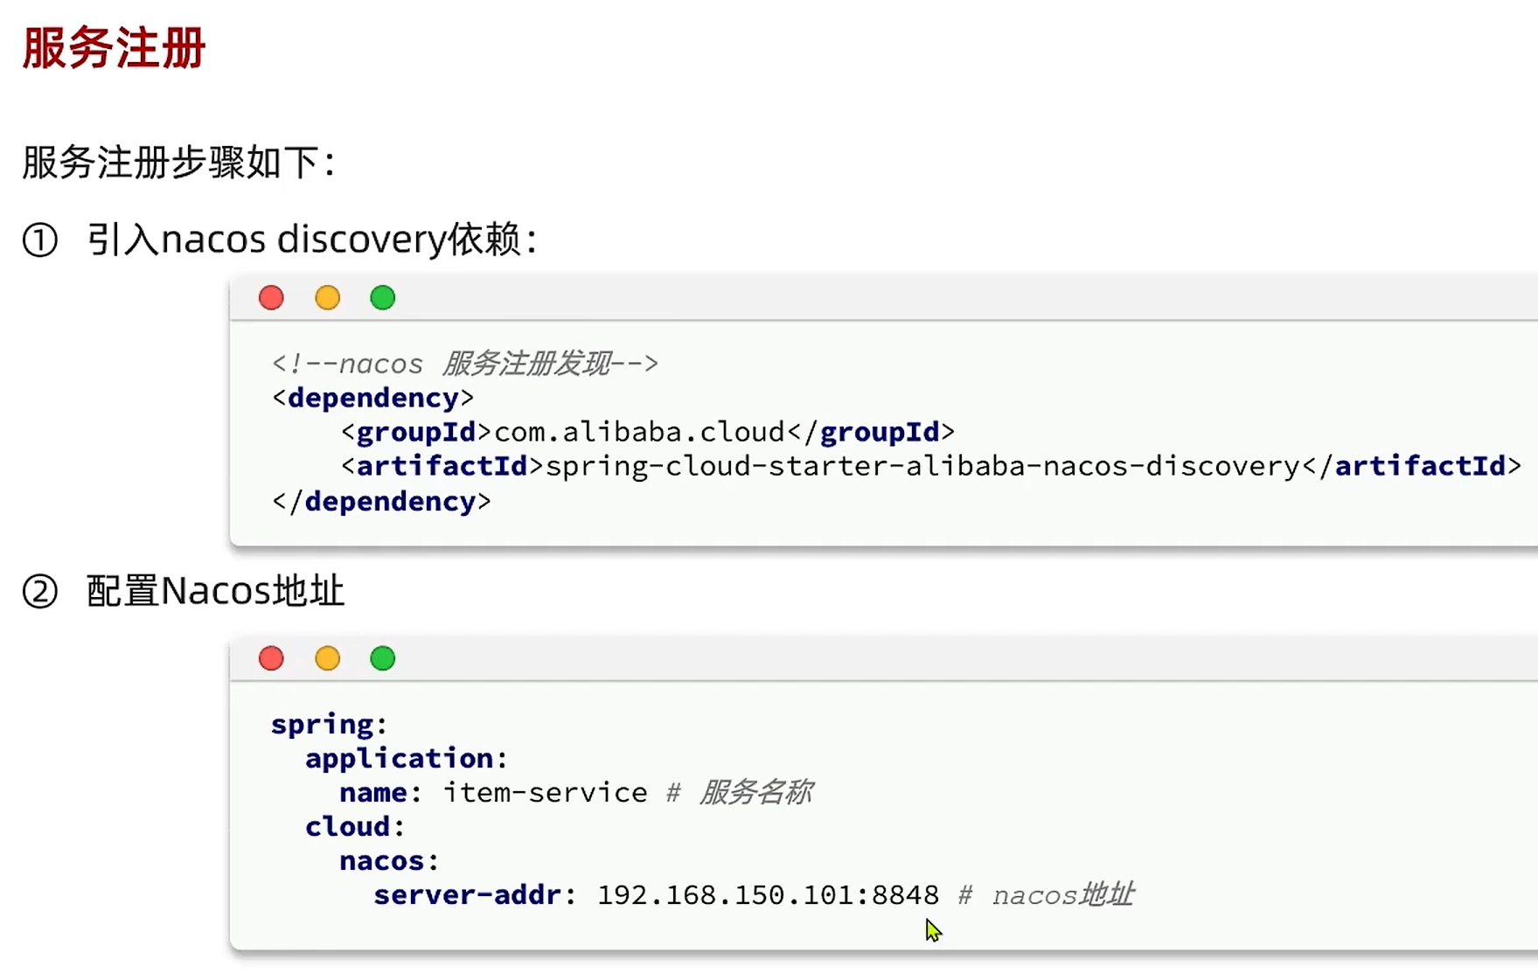The height and width of the screenshot is (980, 1538).
Task: Click the line 服务注册步骤如下
Action: [178, 163]
